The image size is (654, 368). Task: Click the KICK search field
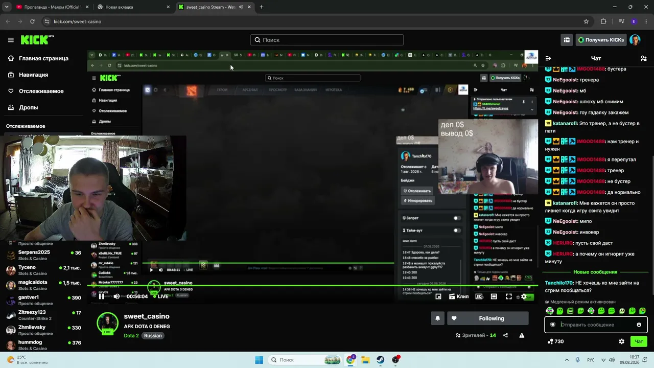click(x=327, y=40)
